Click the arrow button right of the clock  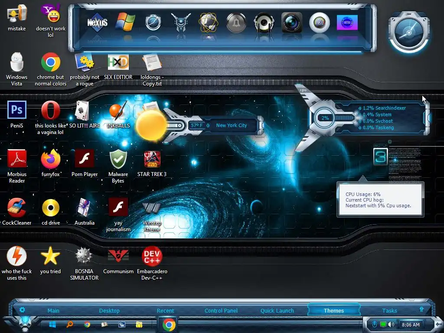(x=439, y=324)
